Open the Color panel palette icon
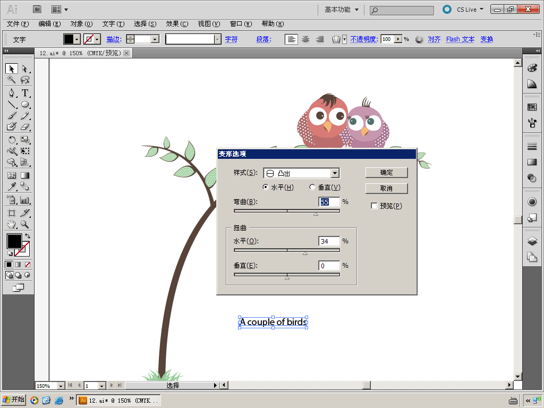Viewport: 544px width, 408px height. click(x=532, y=68)
